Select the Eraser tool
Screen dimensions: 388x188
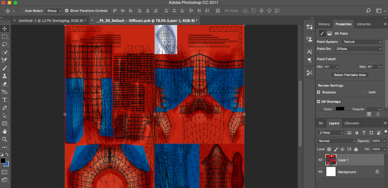coord(5,84)
